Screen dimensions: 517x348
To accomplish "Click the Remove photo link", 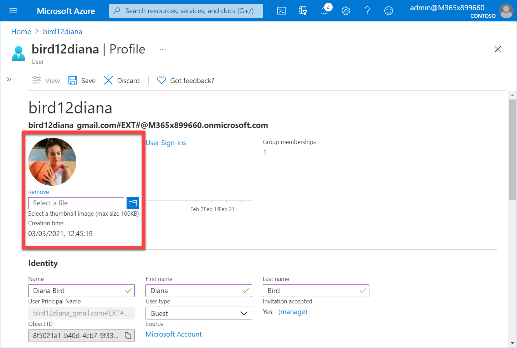I will click(39, 192).
